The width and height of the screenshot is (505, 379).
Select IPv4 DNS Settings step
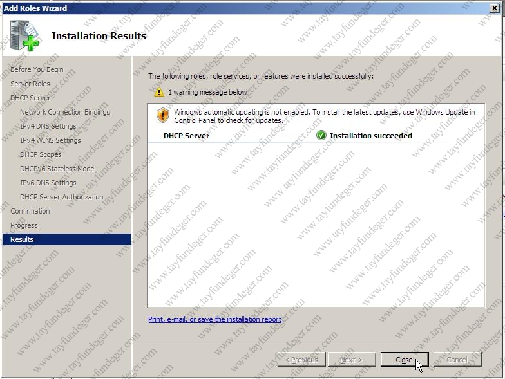click(48, 126)
